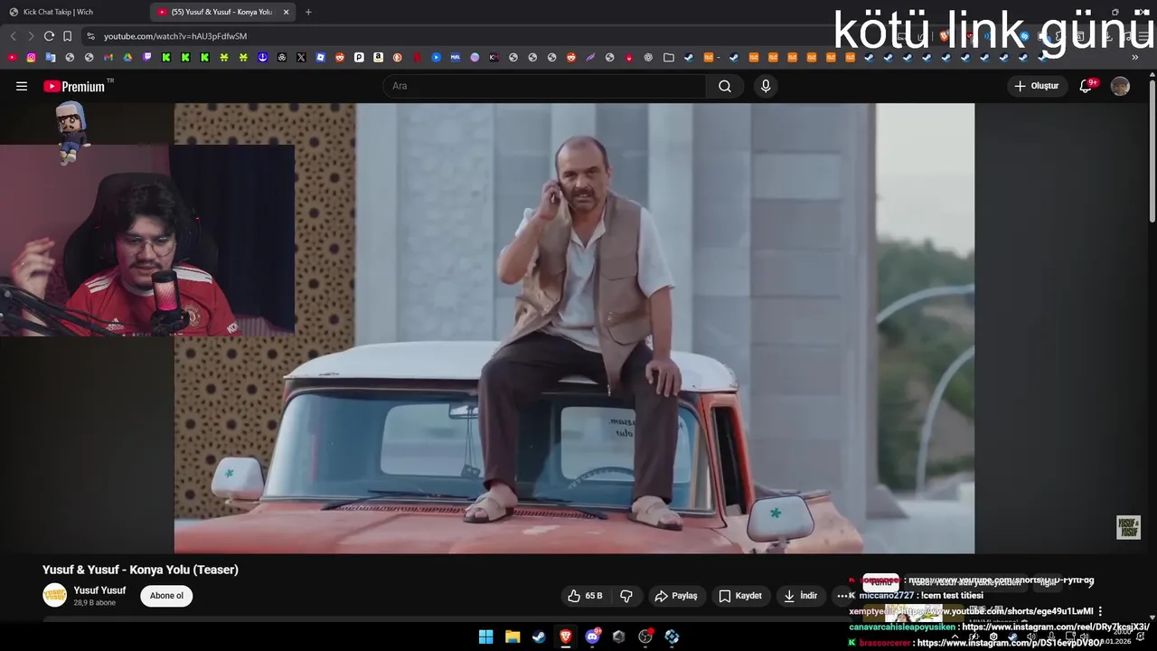Click Brave browser taskbar icon
Viewport: 1157px width, 651px height.
(x=565, y=637)
